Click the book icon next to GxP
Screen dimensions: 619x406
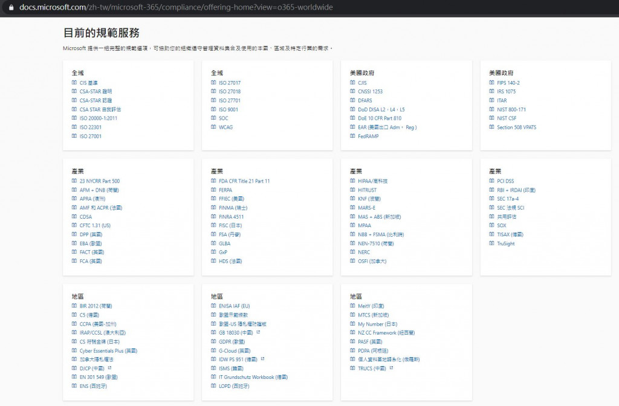point(213,252)
